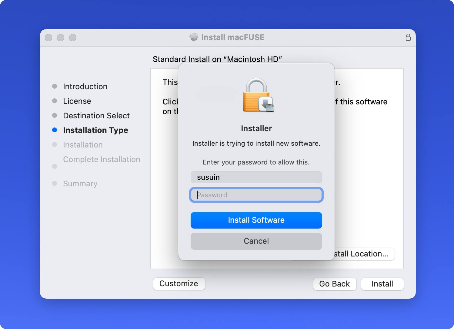This screenshot has height=329, width=454.
Task: Click the Change Install Location button
Action: (x=364, y=254)
